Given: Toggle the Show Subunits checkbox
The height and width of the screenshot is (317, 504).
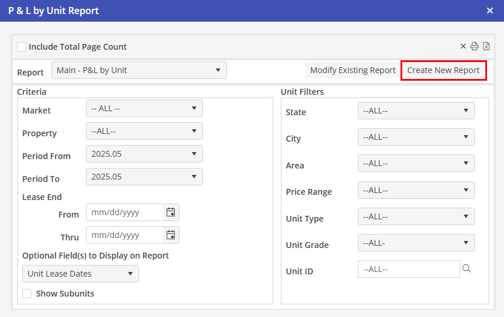Looking at the screenshot, I should pos(27,294).
